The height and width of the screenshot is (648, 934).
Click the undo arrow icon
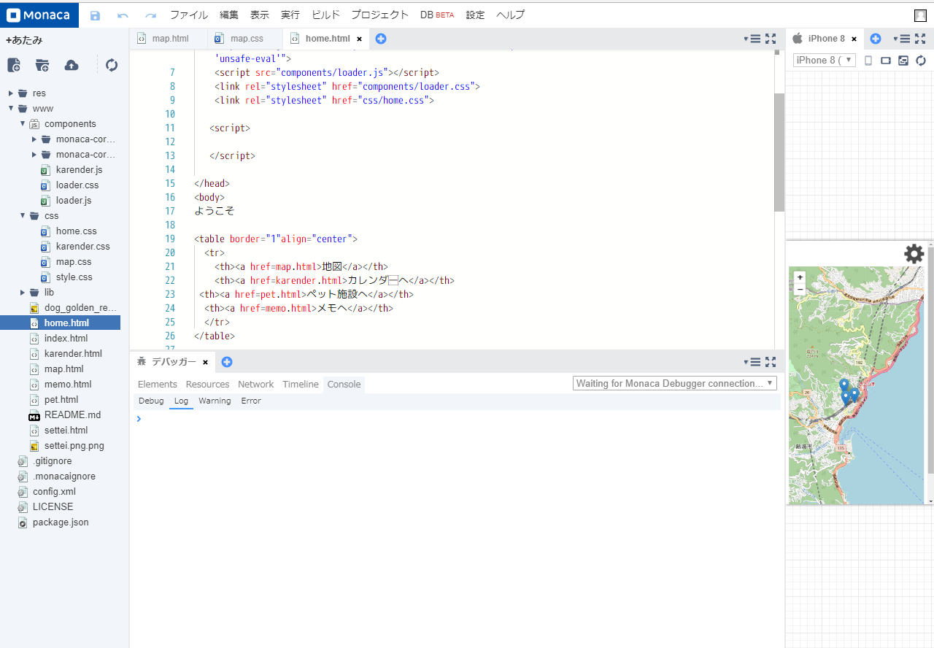(x=123, y=15)
